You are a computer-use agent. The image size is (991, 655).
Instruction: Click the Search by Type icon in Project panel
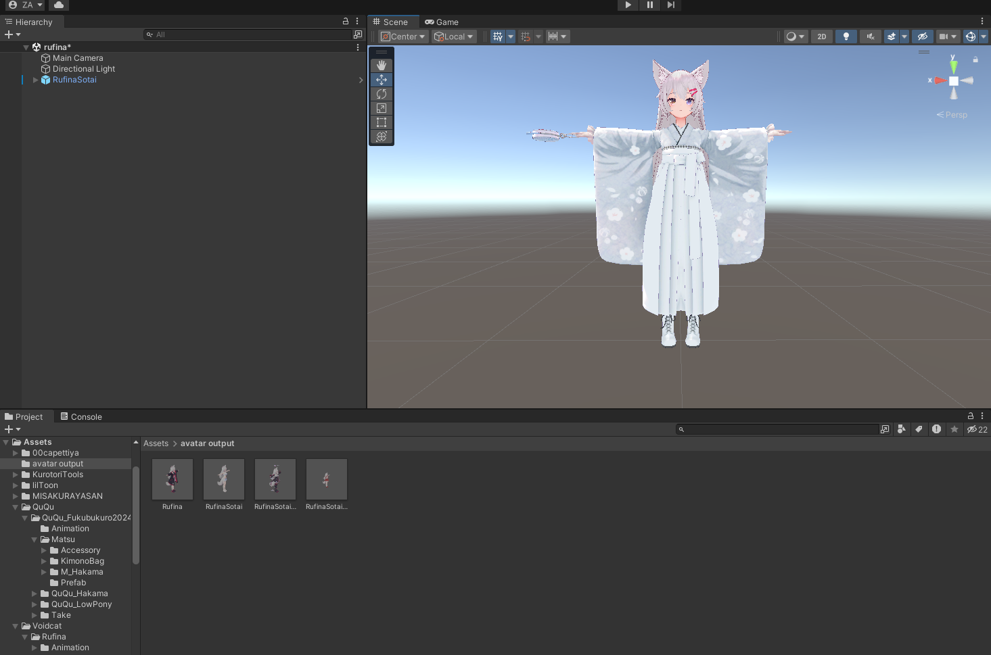coord(902,429)
